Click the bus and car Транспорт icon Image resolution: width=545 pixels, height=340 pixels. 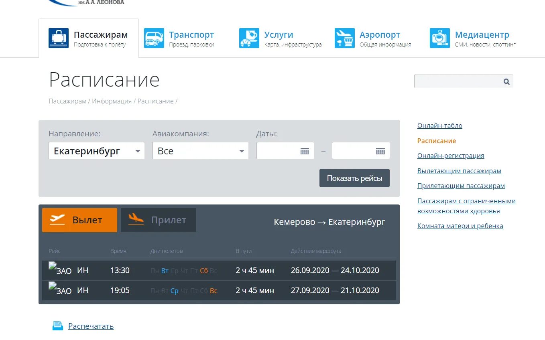coord(154,38)
